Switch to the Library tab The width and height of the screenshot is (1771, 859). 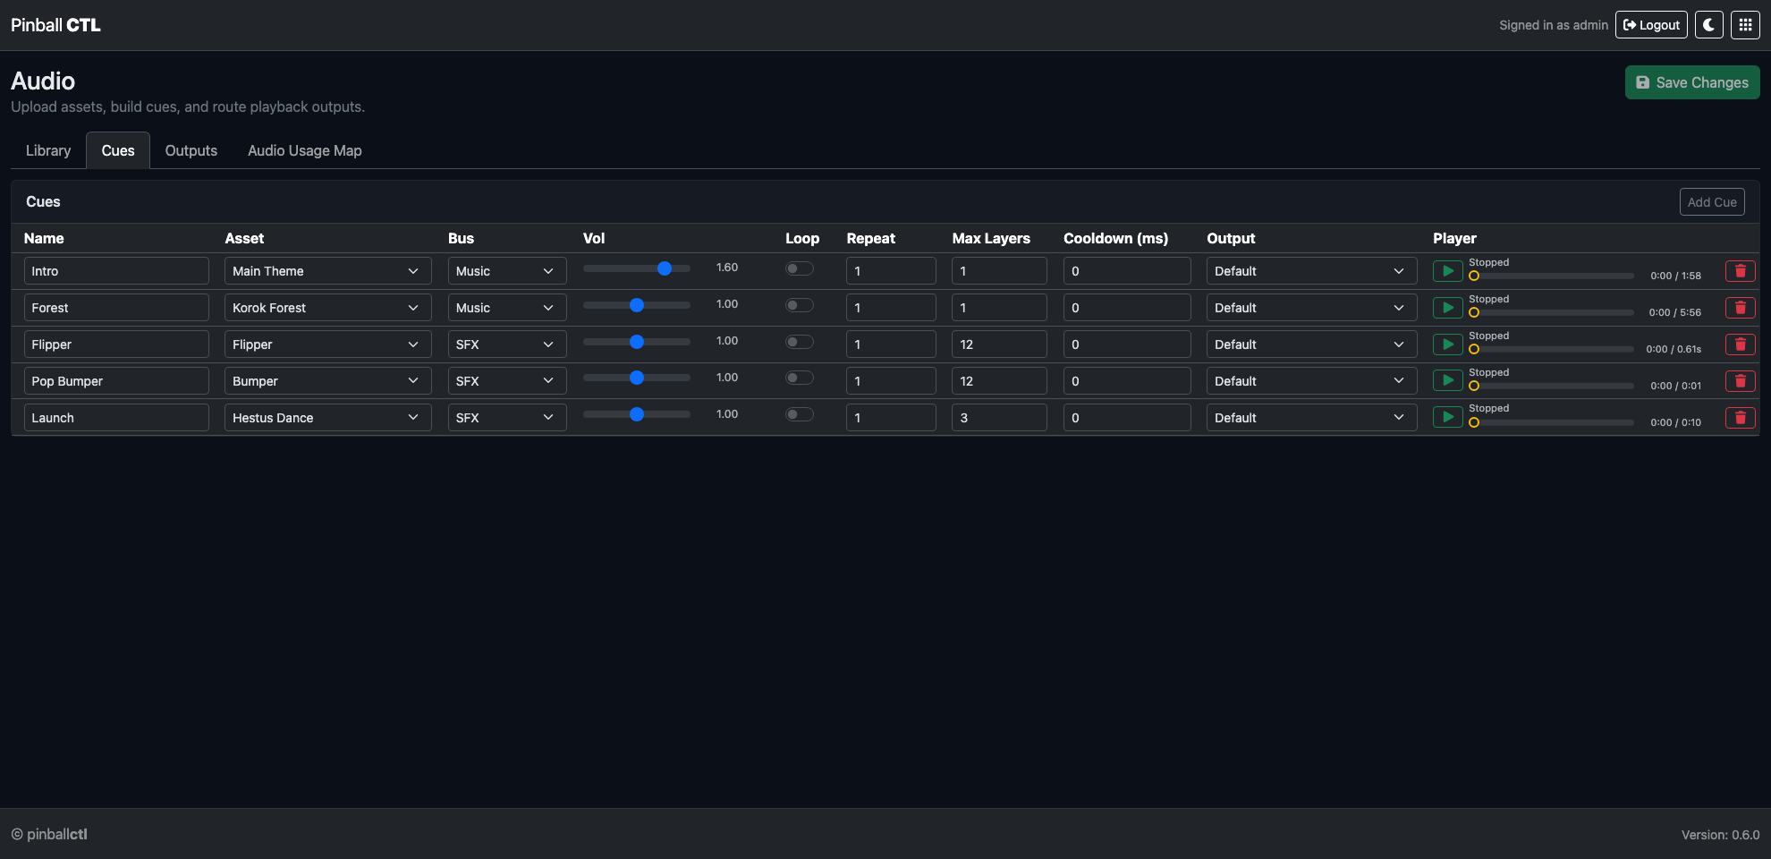coord(47,149)
